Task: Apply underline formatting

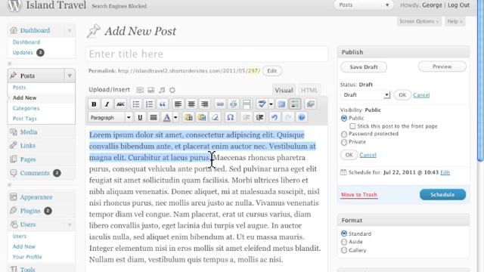Action: (x=140, y=118)
